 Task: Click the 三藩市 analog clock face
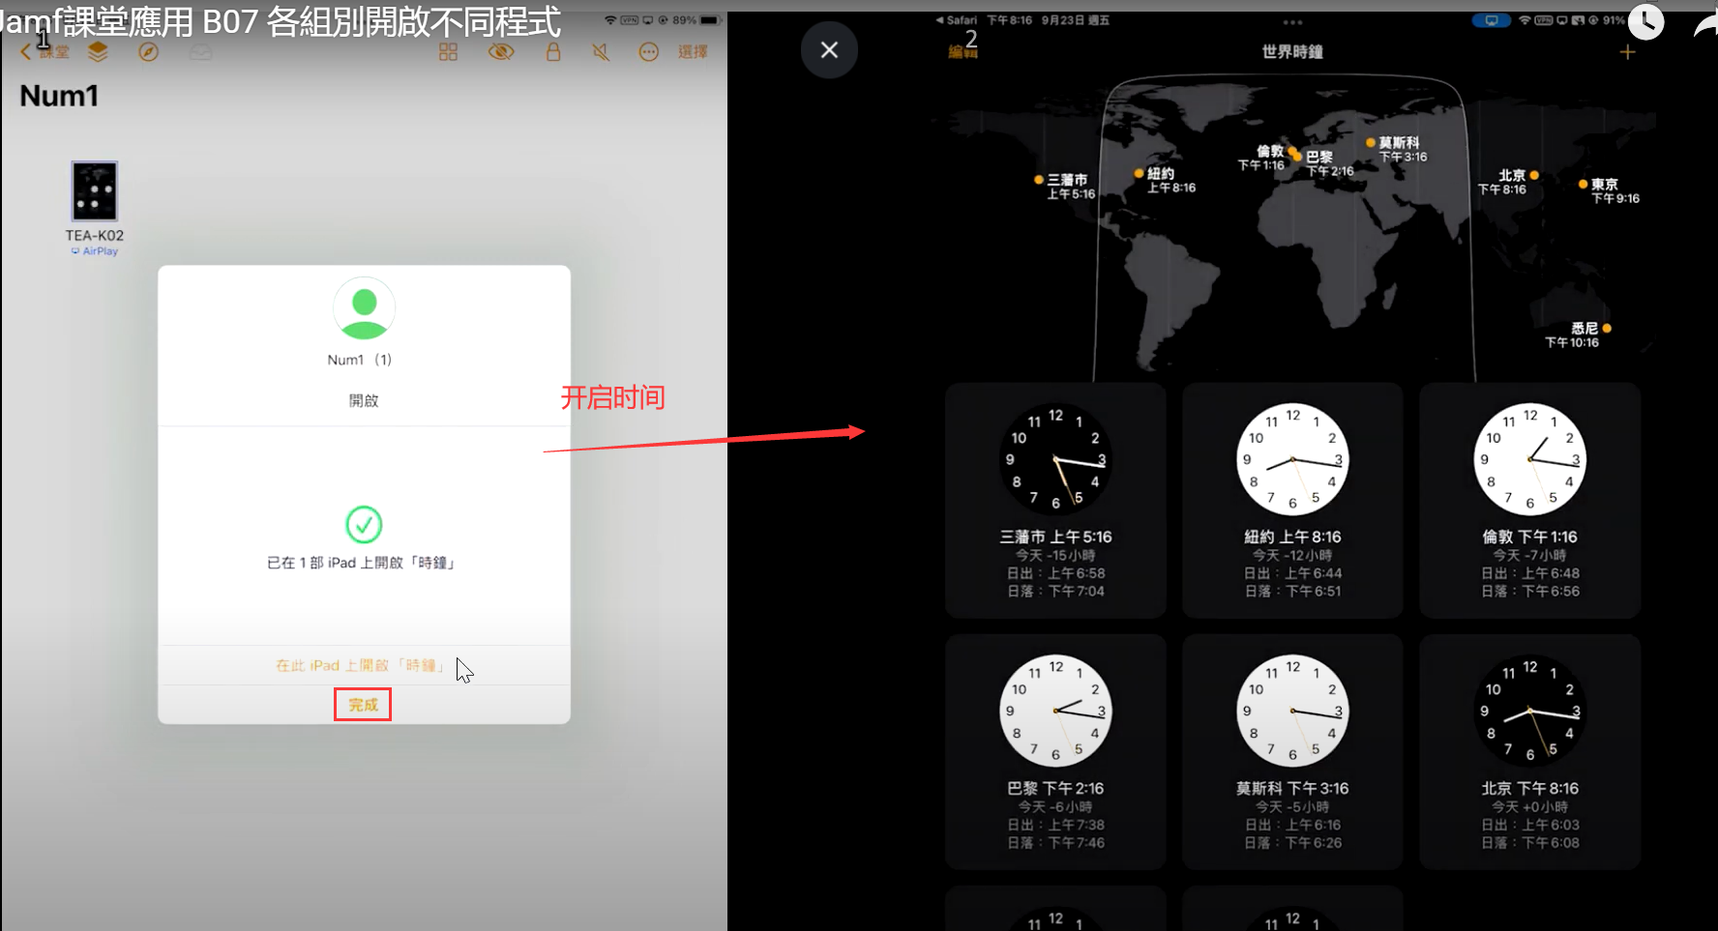(x=1055, y=459)
